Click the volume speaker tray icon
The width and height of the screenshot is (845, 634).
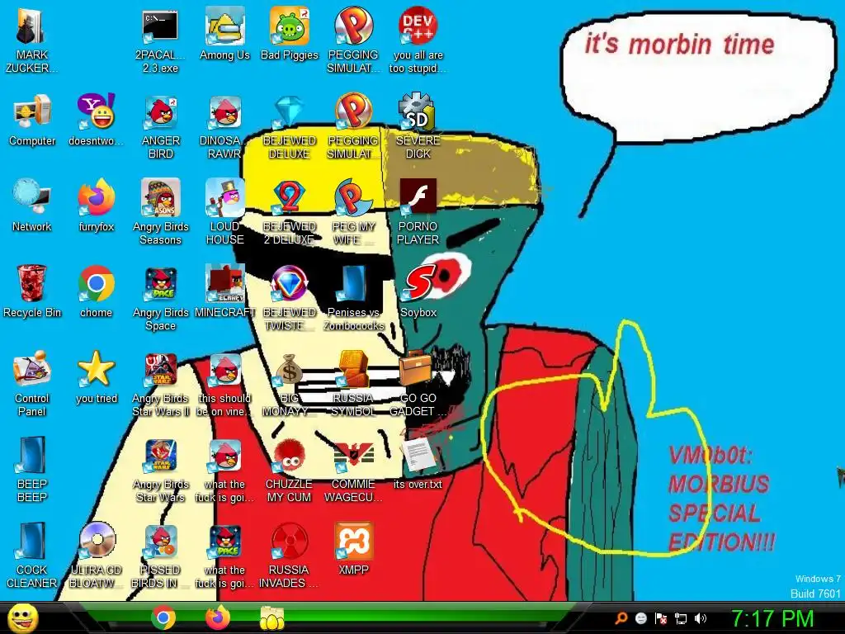pos(701,617)
